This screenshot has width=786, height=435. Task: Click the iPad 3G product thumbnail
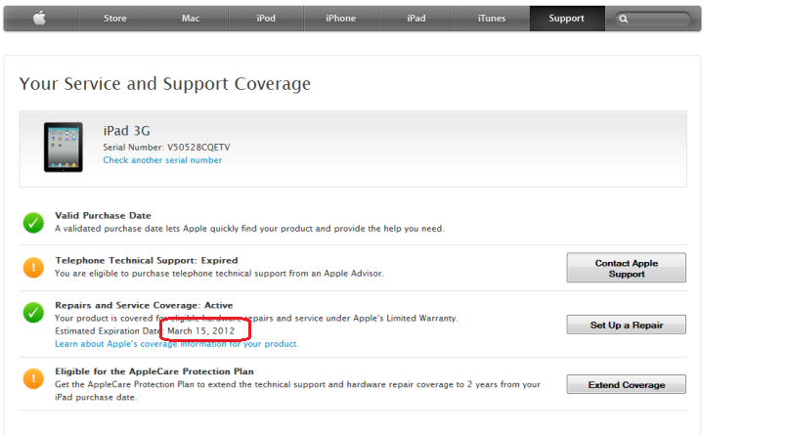tap(64, 148)
